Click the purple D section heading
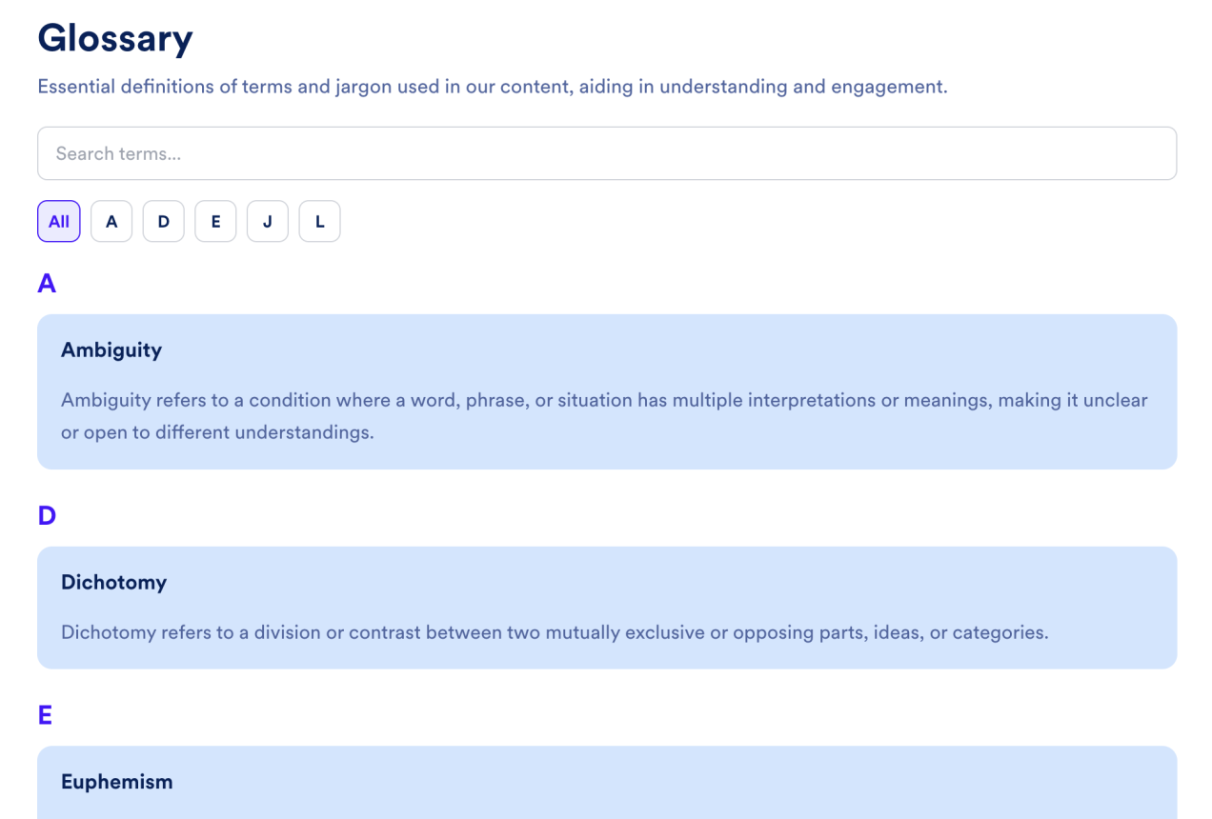Viewport: 1212px width, 819px height. (47, 516)
